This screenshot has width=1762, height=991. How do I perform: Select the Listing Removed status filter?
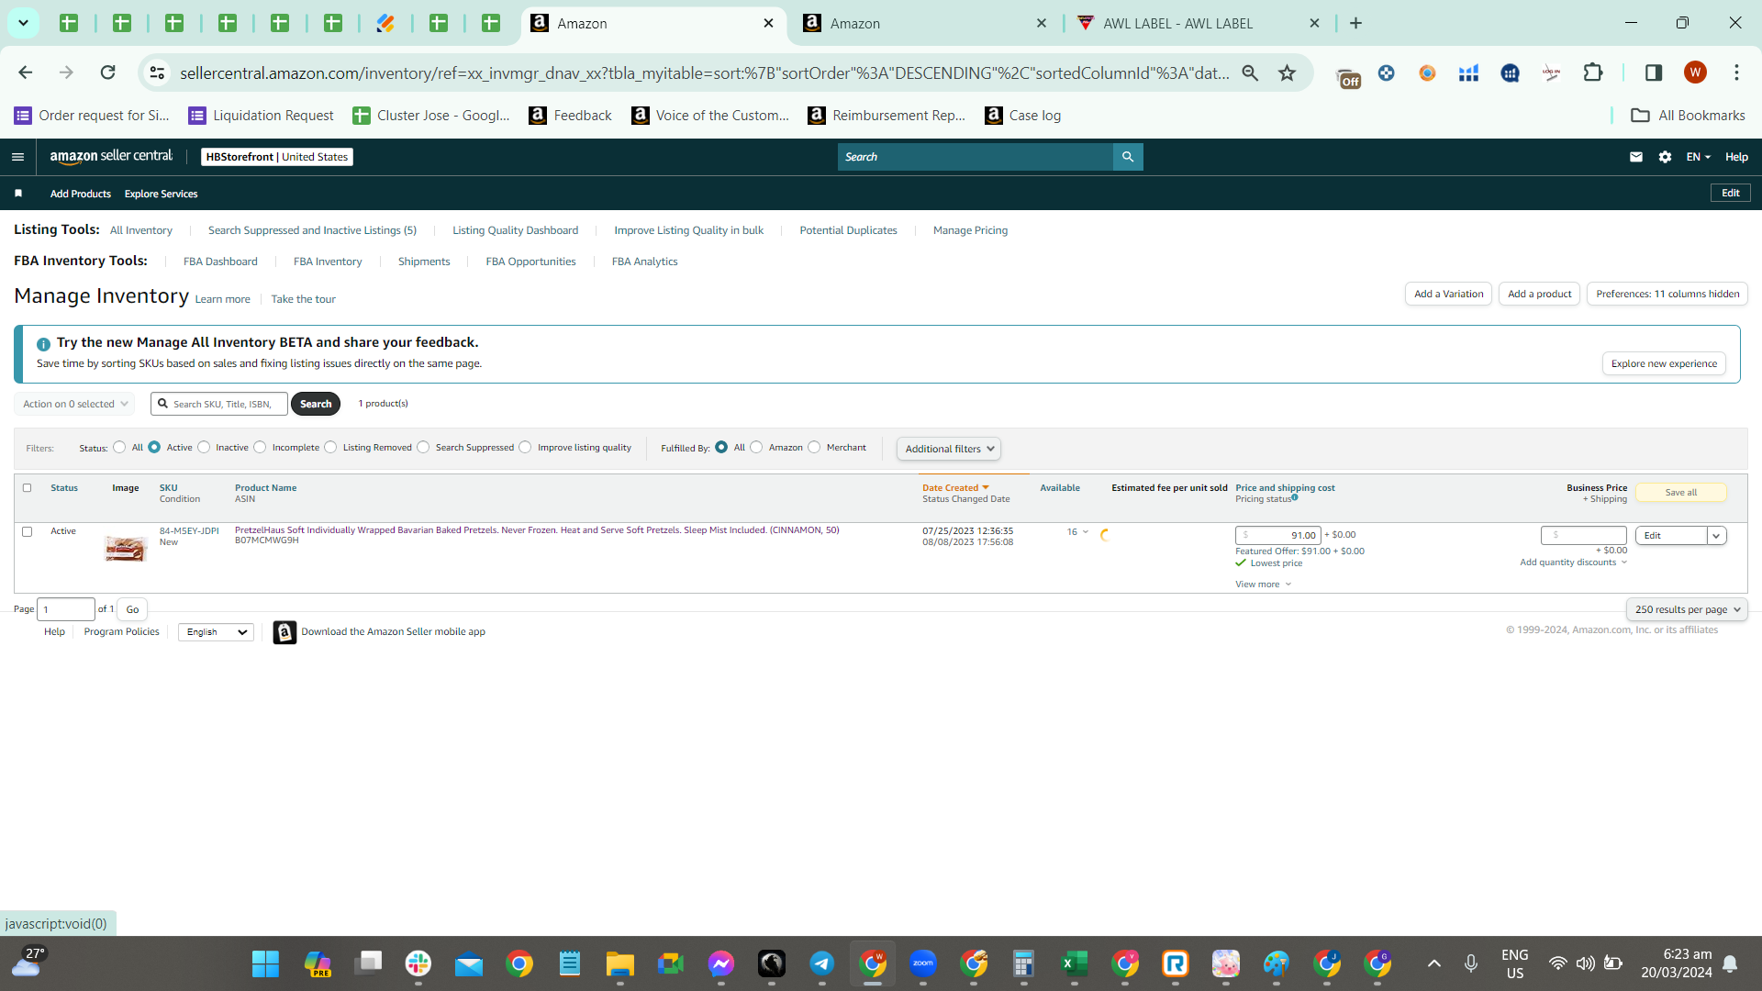click(330, 448)
